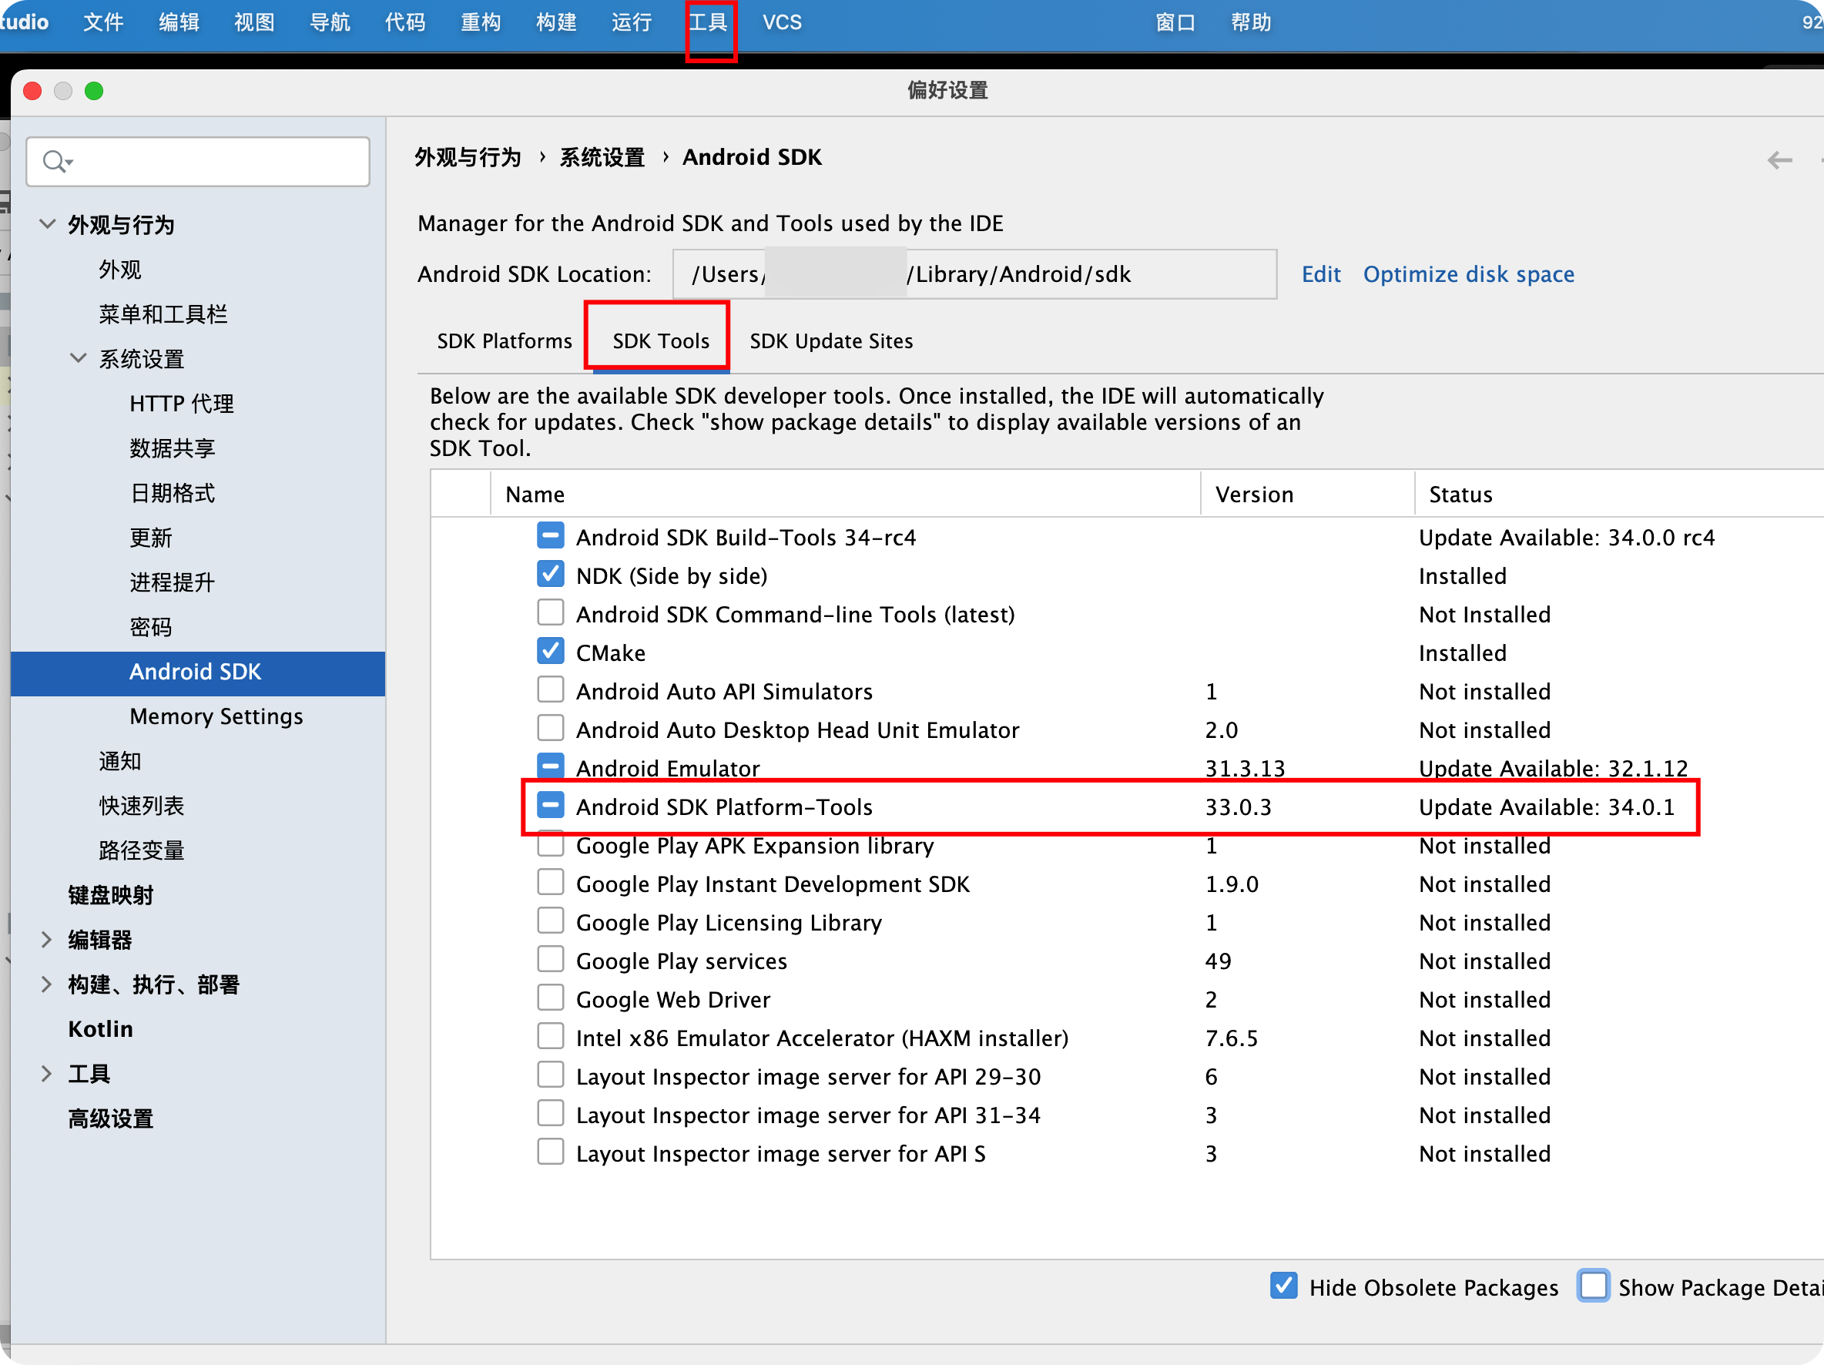Screen dimensions: 1824x1365
Task: Toggle Android Emulator checkbox
Action: click(x=550, y=766)
